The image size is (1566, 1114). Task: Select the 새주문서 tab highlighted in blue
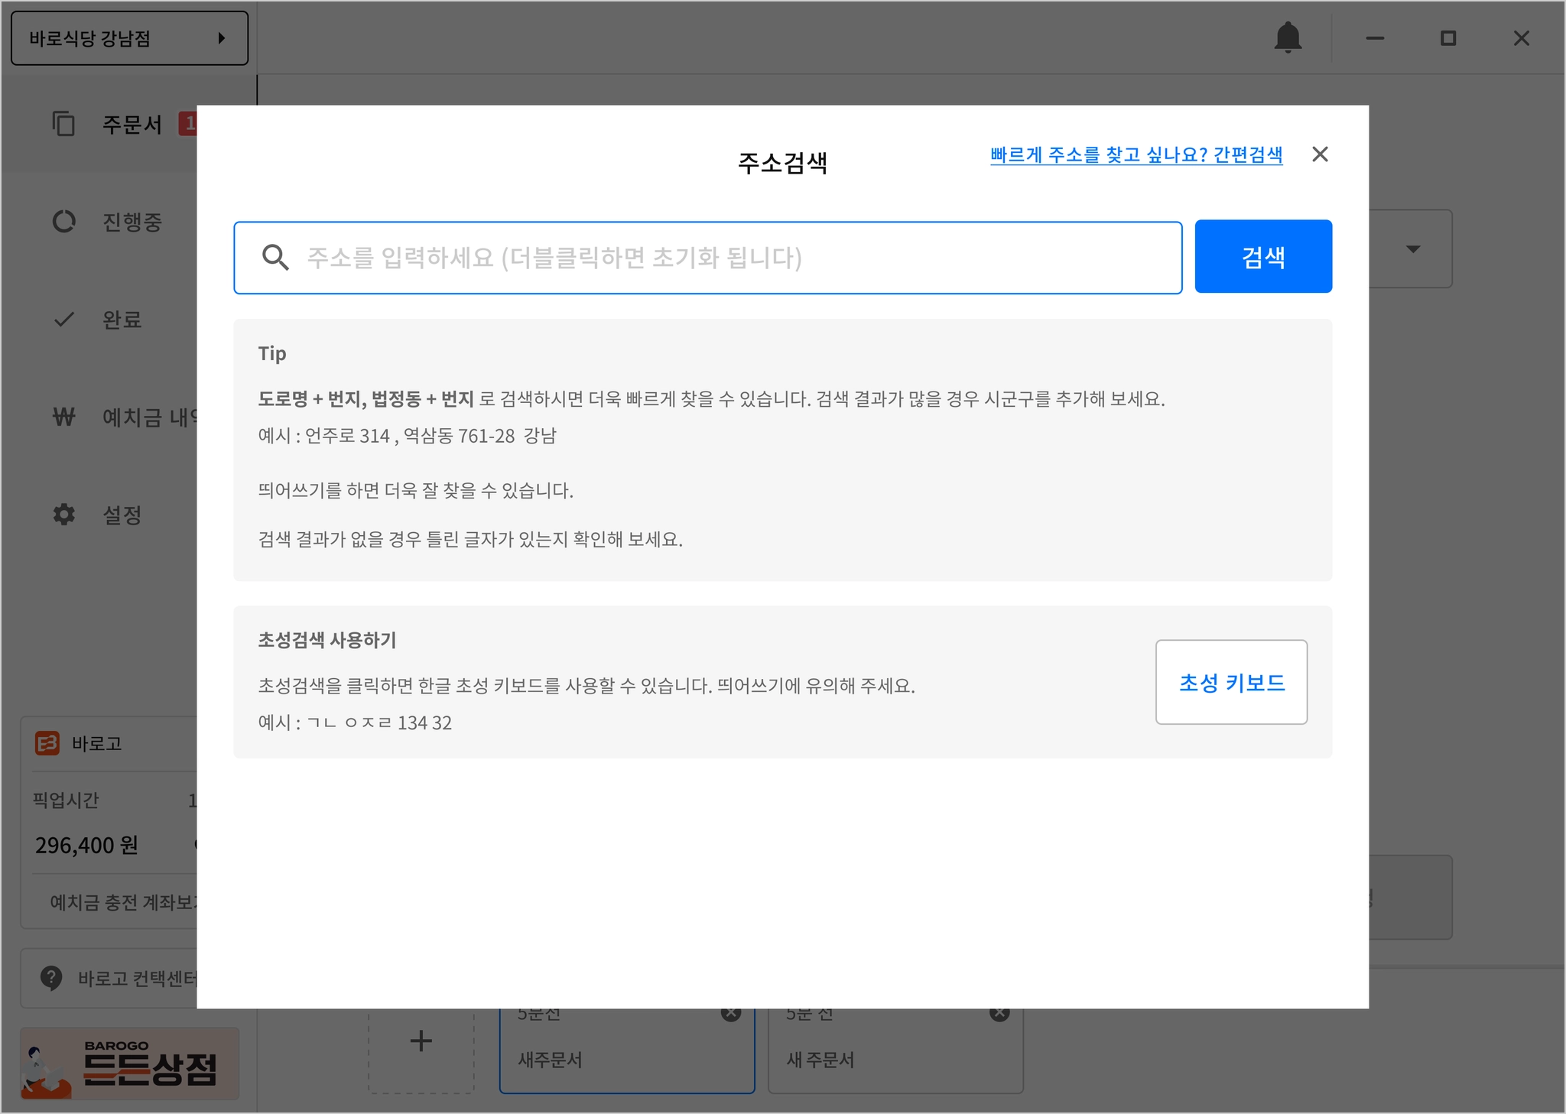(612, 1059)
